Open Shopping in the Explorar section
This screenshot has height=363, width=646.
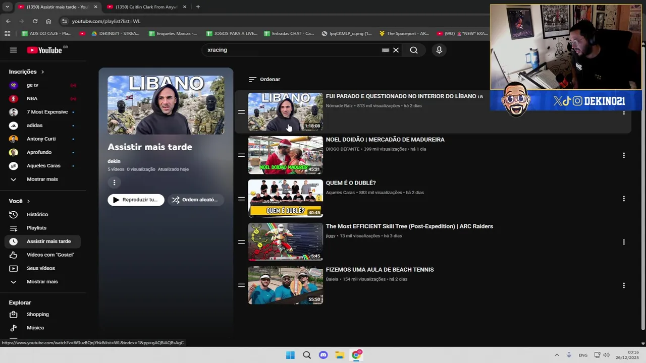pyautogui.click(x=42, y=314)
